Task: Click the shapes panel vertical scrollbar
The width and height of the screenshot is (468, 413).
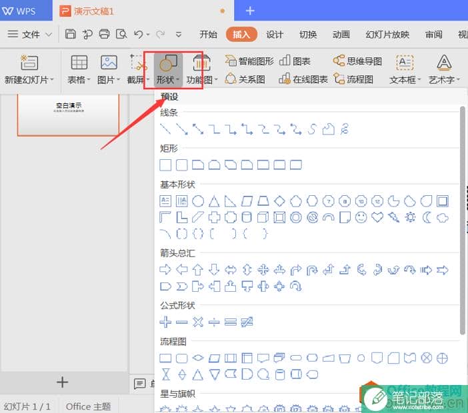Action: pos(462,220)
